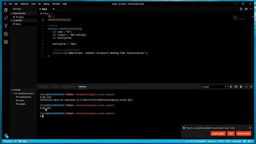Click the feedback smiley in status bar
This screenshot has height=144, width=256.
click(244, 141)
